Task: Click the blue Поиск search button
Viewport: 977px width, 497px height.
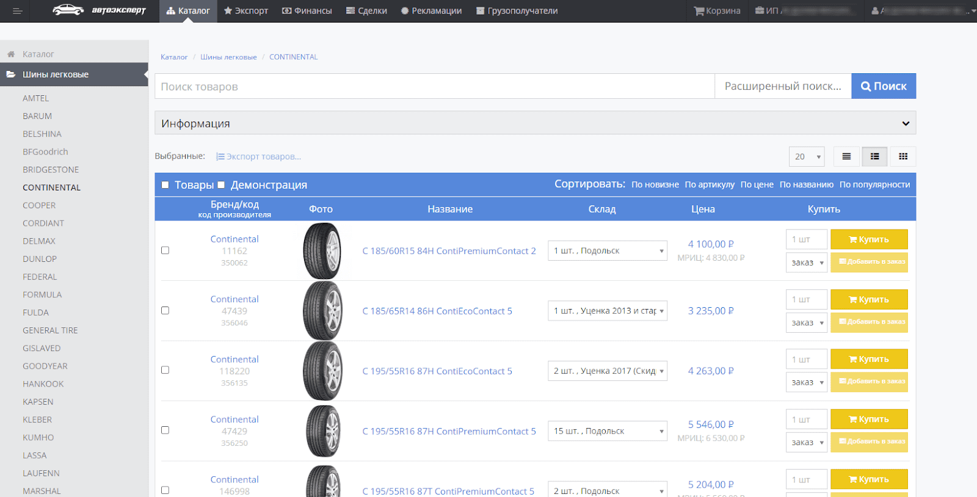Action: tap(884, 87)
